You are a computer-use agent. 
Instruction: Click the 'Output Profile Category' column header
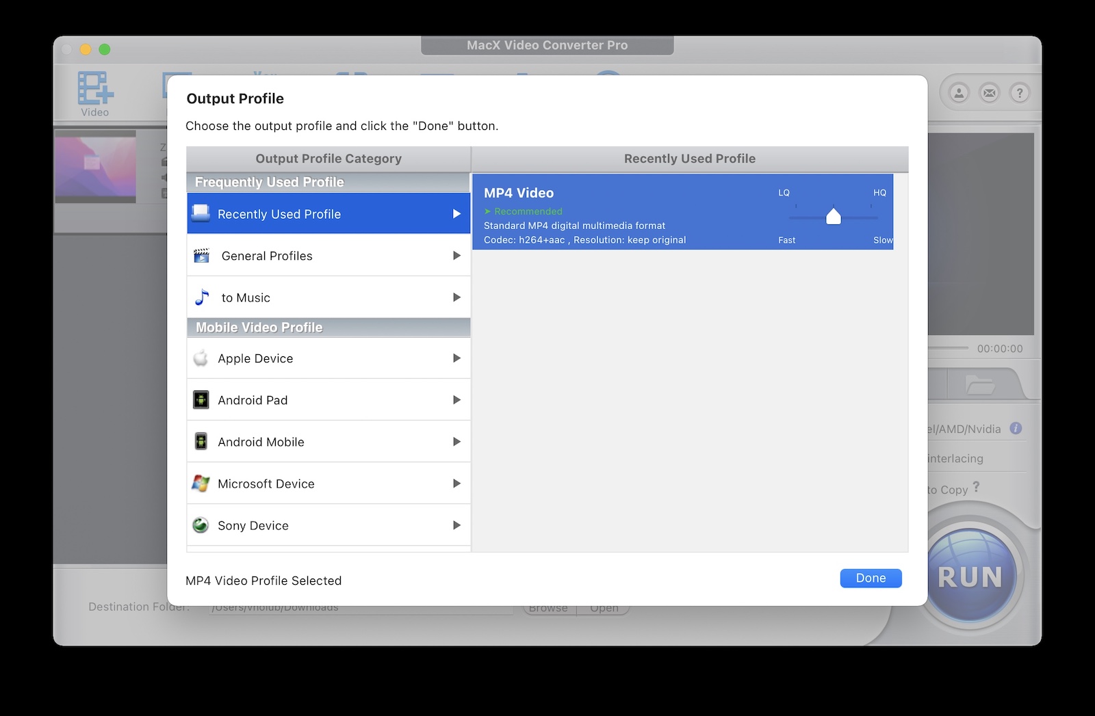tap(328, 159)
